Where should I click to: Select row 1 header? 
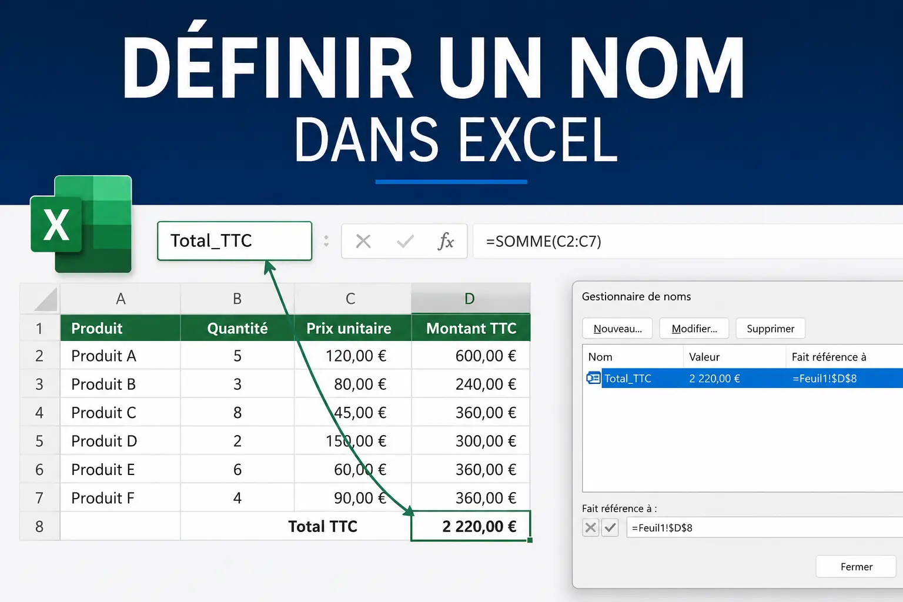pyautogui.click(x=39, y=328)
